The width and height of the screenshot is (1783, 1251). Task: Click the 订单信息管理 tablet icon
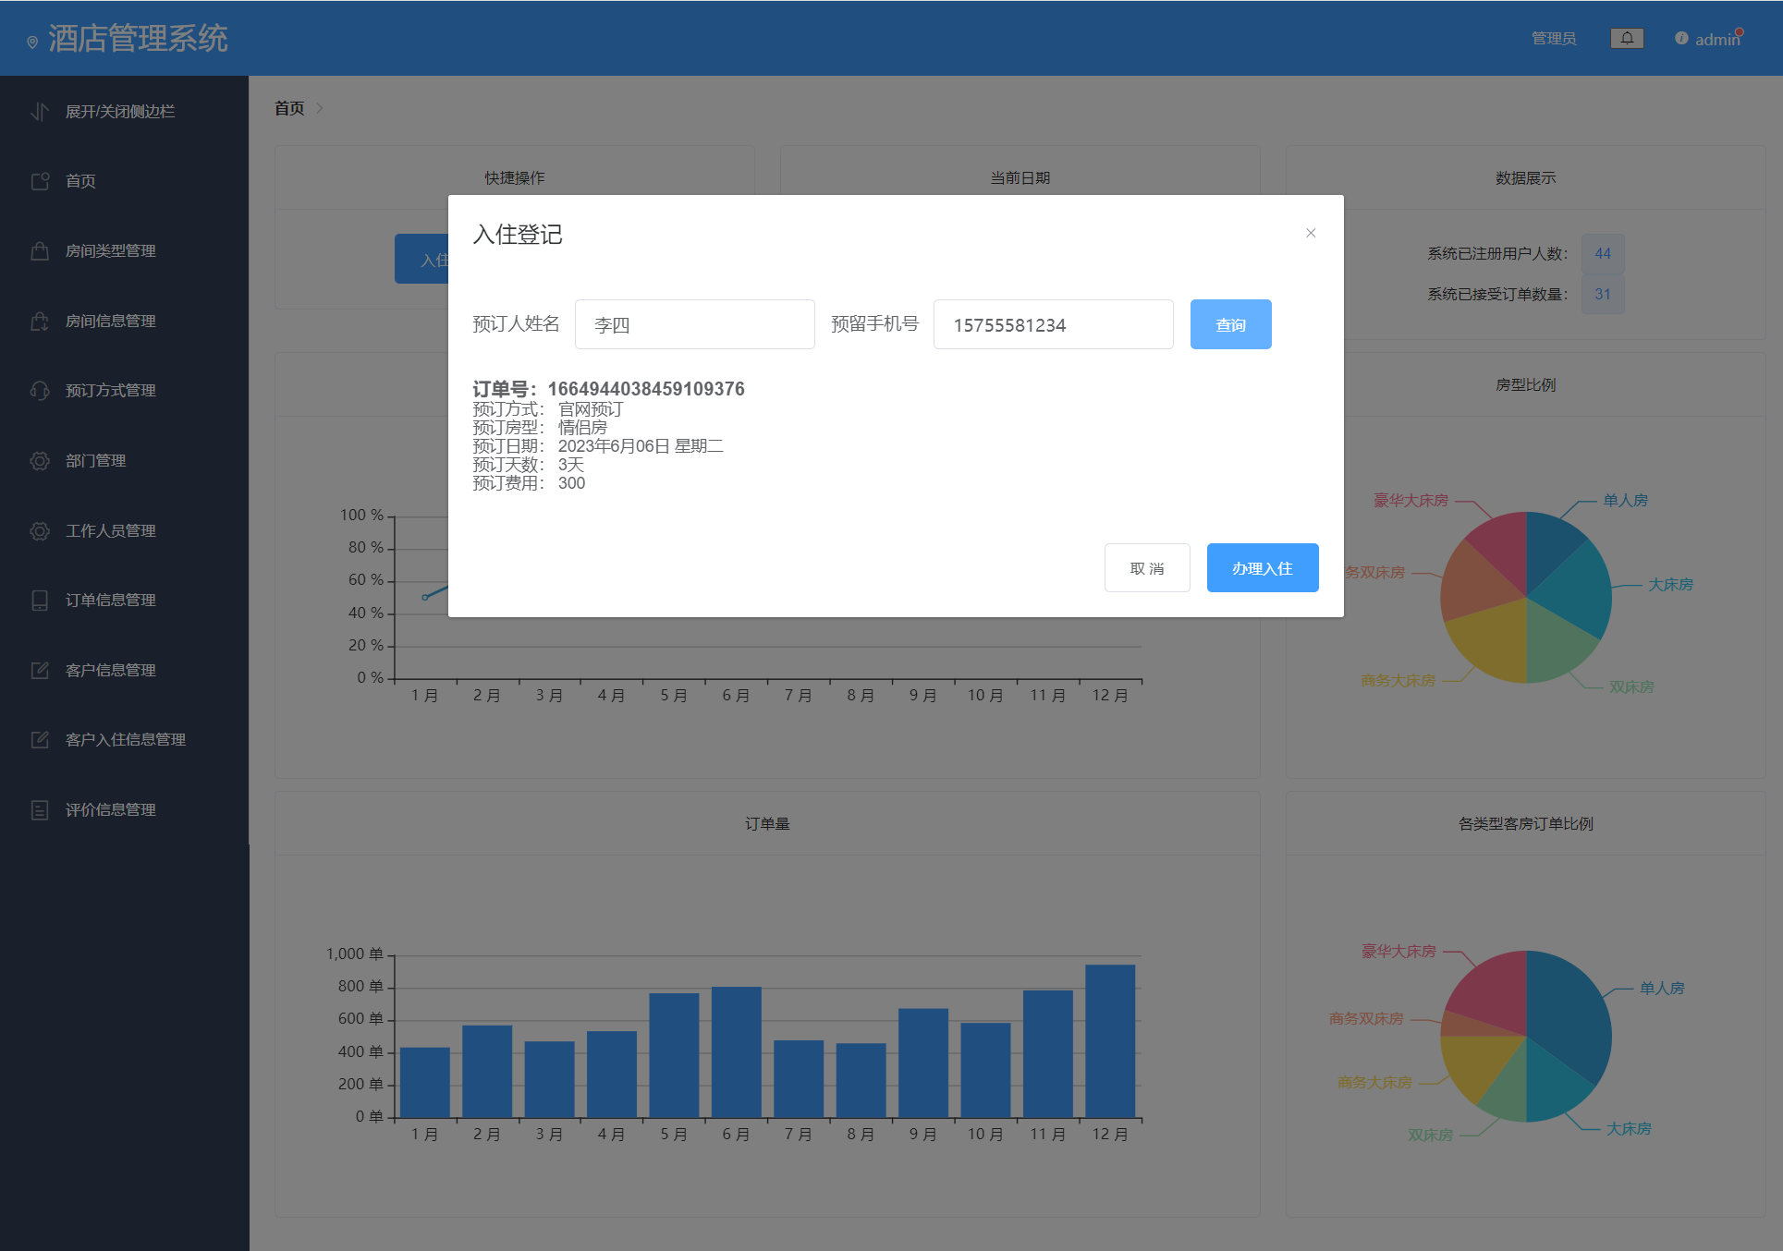tap(40, 600)
